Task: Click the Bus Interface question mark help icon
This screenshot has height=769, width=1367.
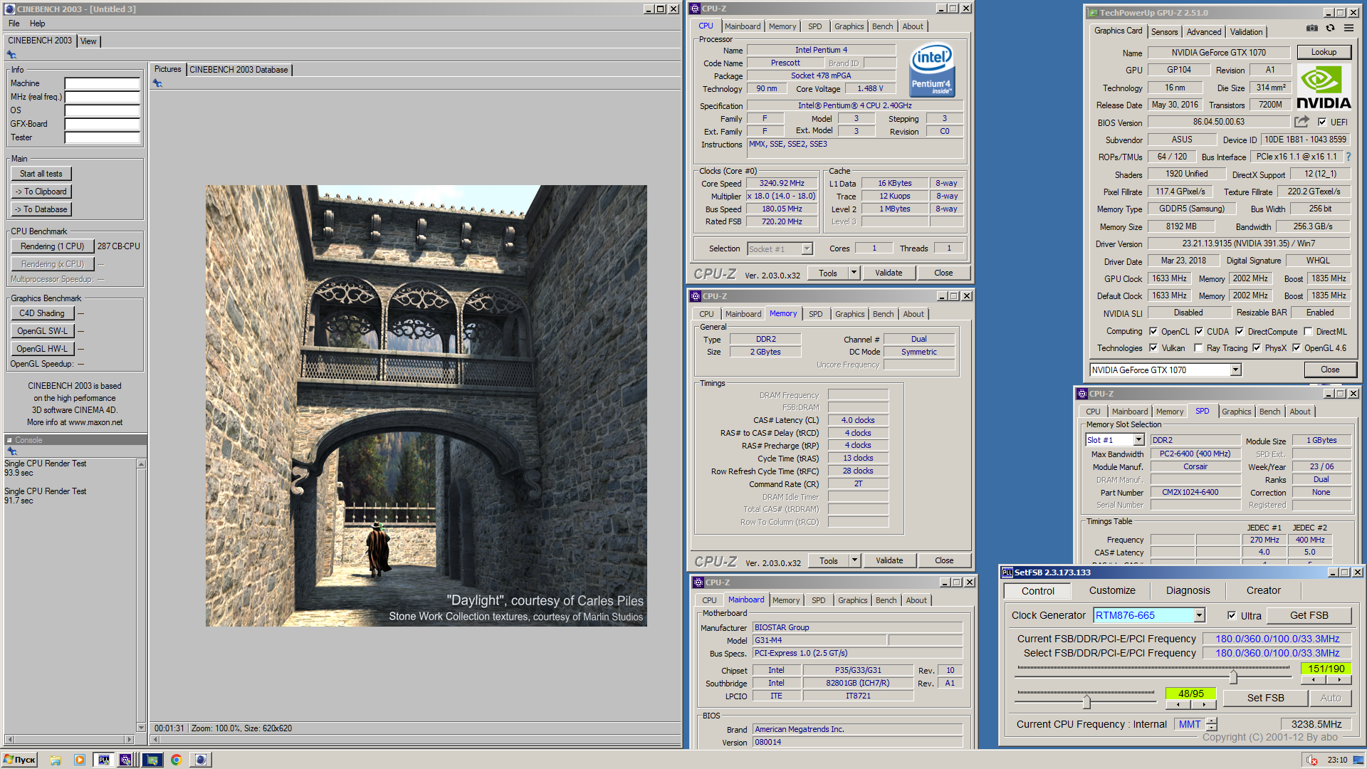Action: 1348,157
